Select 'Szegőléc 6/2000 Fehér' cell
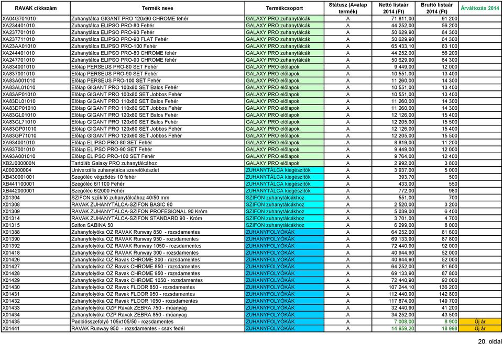Screen dimensions: 503x344 coord(158,191)
